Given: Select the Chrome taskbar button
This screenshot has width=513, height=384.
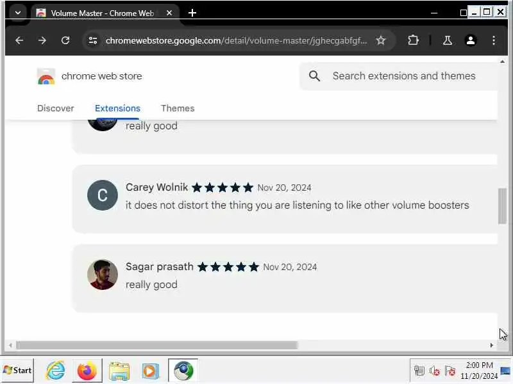Looking at the screenshot, I should [x=183, y=371].
